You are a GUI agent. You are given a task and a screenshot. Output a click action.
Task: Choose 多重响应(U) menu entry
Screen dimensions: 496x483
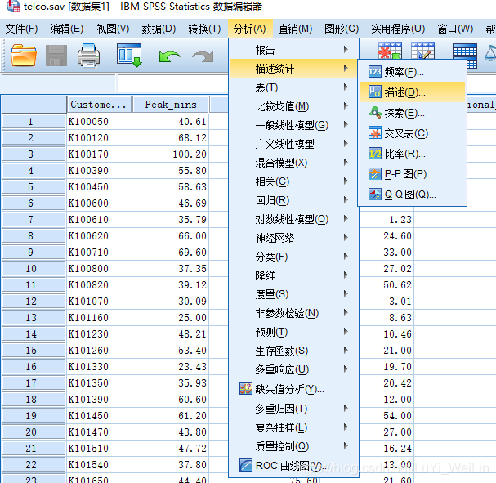(x=294, y=369)
